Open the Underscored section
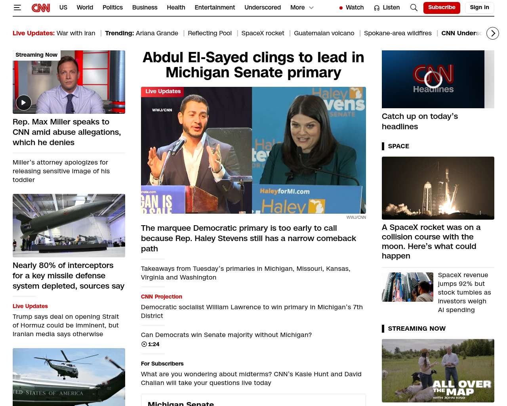Screen dimensions: 507x406 pyautogui.click(x=263, y=8)
